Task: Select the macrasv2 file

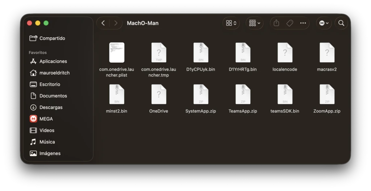Action: (327, 53)
